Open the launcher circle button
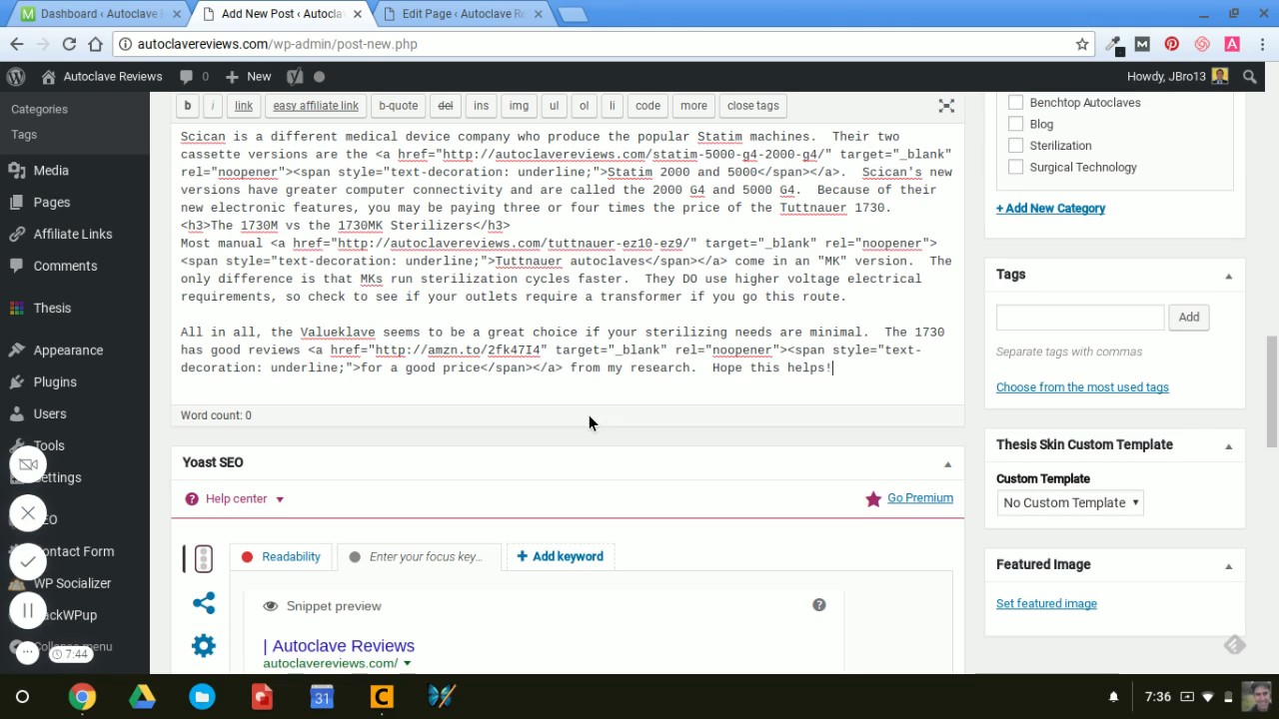 point(22,697)
